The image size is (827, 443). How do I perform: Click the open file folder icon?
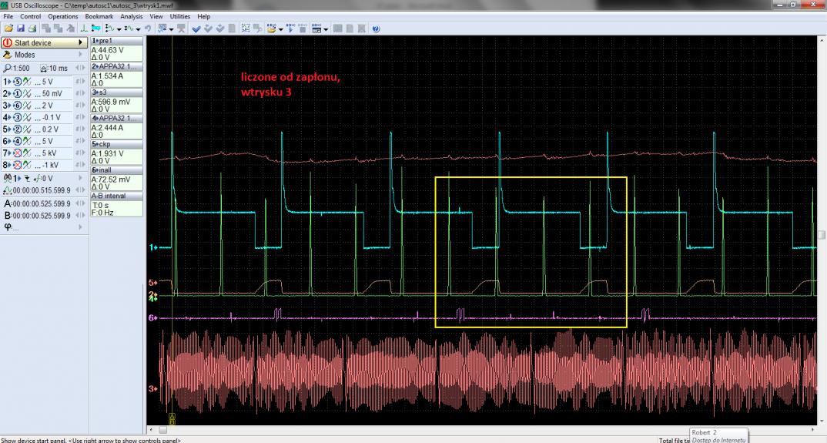click(x=8, y=29)
